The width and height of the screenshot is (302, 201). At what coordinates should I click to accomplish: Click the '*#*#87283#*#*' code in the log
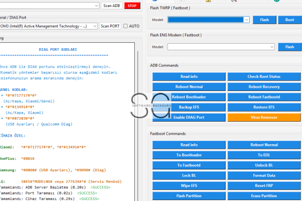coord(20,118)
